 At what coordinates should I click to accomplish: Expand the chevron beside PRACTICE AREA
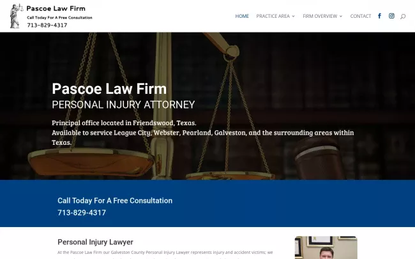pos(293,16)
